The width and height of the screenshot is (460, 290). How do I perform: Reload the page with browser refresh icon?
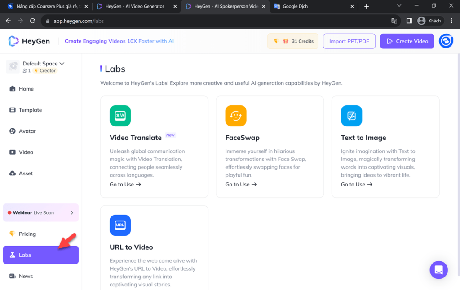click(x=32, y=21)
